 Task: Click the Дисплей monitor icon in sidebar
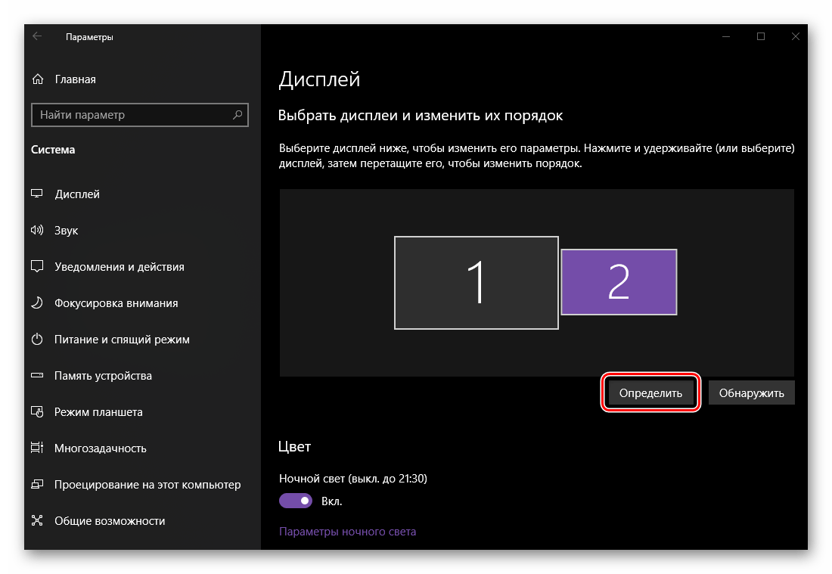(37, 194)
